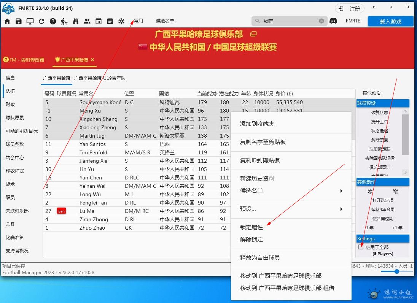Click the pop-out window icon beside club name
Screen dimensions: 417x303
coord(253,34)
